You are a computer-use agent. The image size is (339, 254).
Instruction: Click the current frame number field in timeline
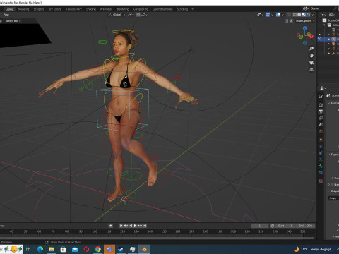tap(260, 226)
